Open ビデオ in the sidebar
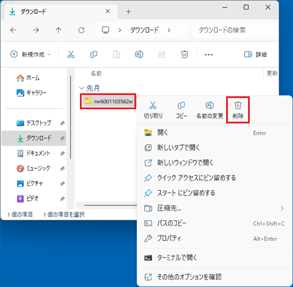 27,198
